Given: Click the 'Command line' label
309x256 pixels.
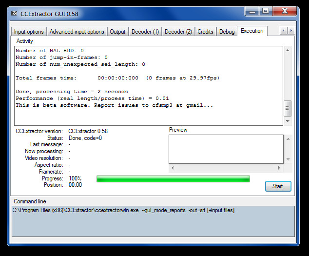Looking at the screenshot, I should 30,201.
